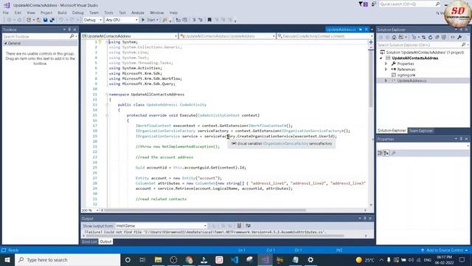This screenshot has height=266, width=472.
Task: Toggle pin on UpdateAddress.cs tab
Action: (x=361, y=30)
